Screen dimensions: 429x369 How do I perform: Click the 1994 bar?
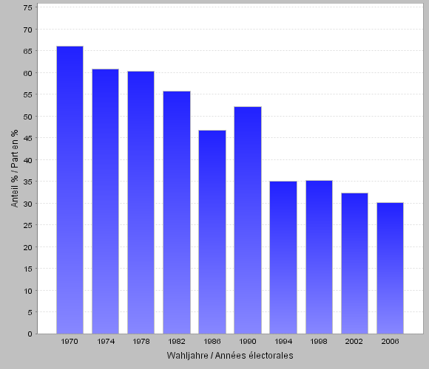pos(283,258)
